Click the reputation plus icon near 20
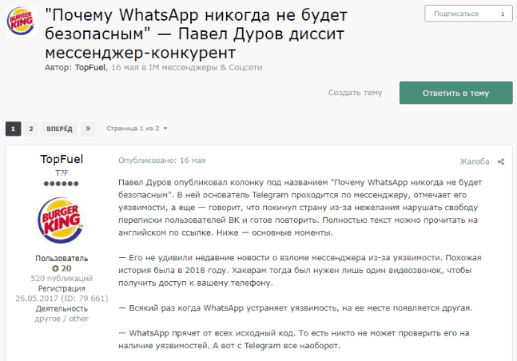517x361 pixels. (55, 268)
